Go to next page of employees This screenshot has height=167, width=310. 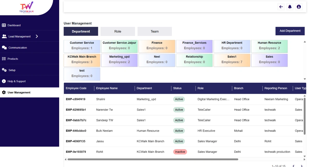pos(301,166)
